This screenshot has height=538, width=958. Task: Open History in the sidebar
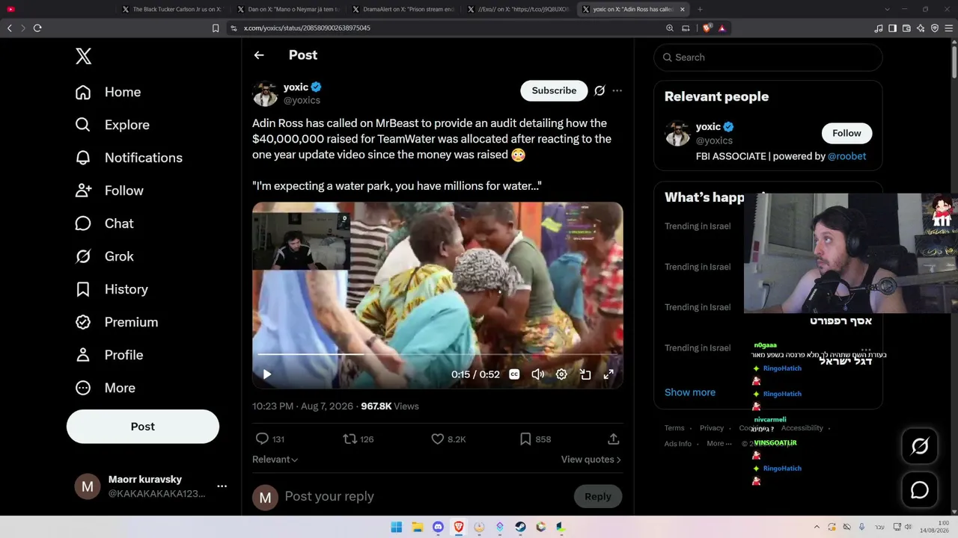click(112, 289)
